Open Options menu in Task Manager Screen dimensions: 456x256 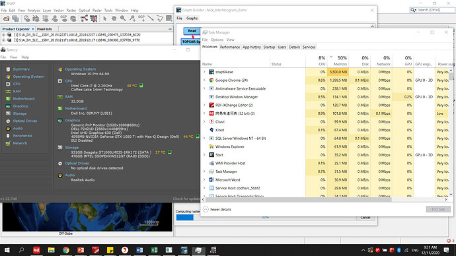217,40
